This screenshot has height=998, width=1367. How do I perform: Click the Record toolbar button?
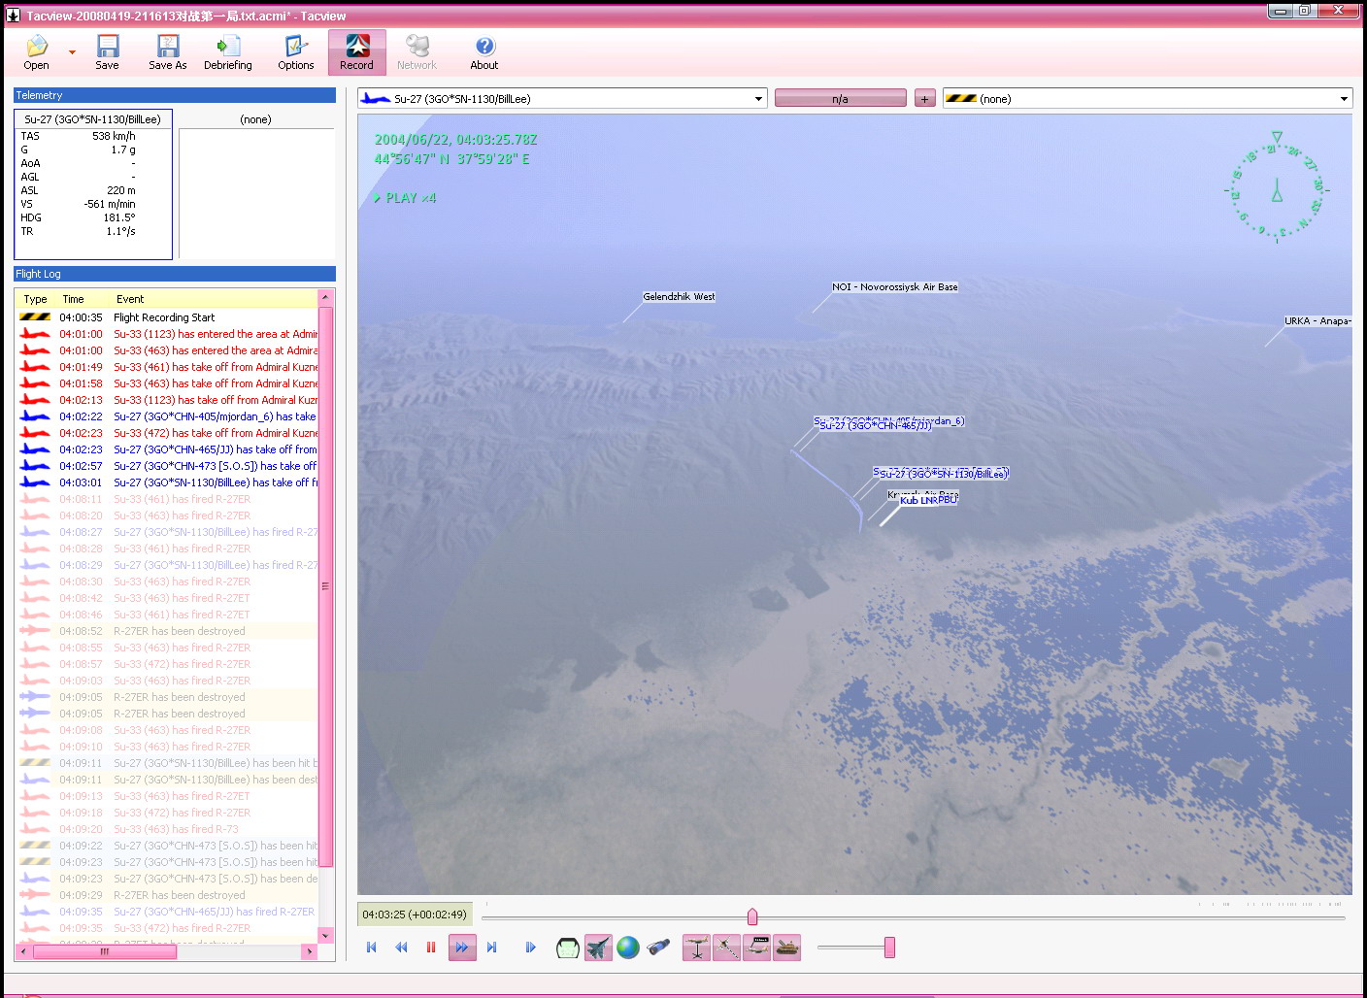356,52
